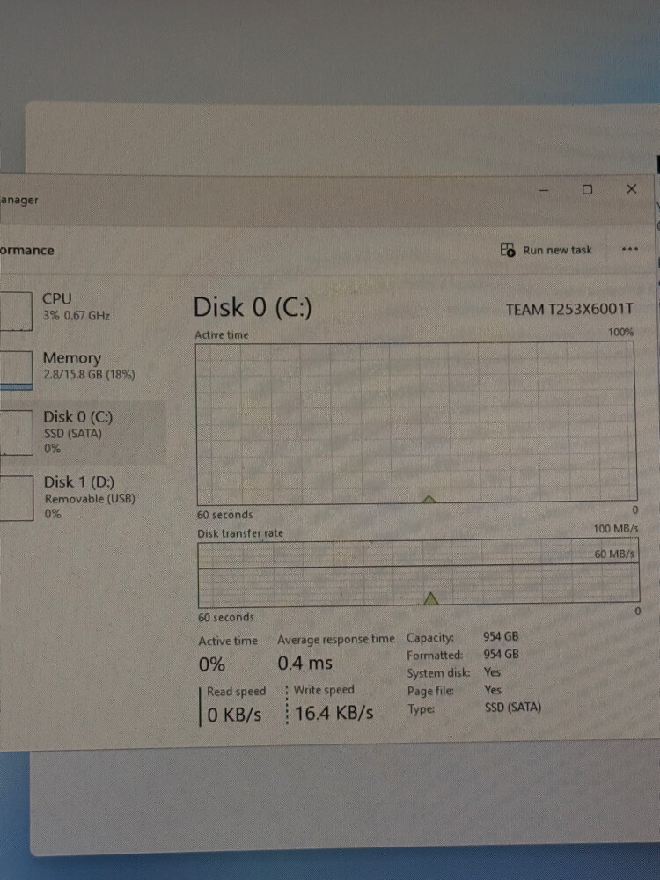
Task: Click the 16.4 KB/s write speed value
Action: [334, 713]
